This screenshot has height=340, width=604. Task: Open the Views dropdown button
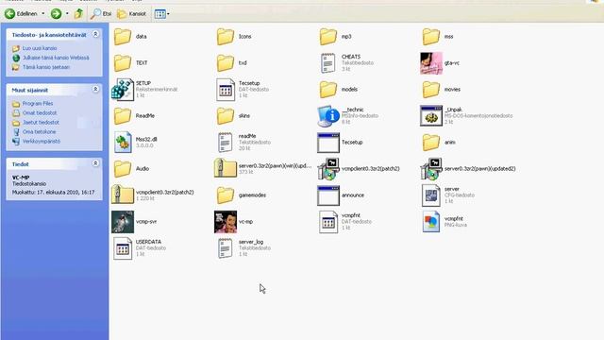(x=161, y=14)
